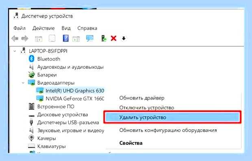This screenshot has height=161, width=252.
Task: Select Аудиовходы и аудиовыходы label
Action: pos(70,67)
